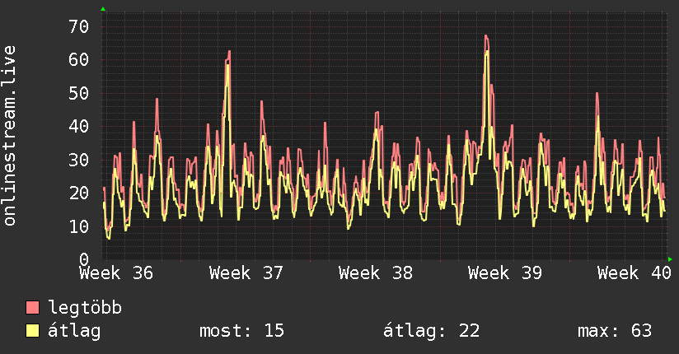
Task: Click the highest peak in Week 39
Action: 486,36
